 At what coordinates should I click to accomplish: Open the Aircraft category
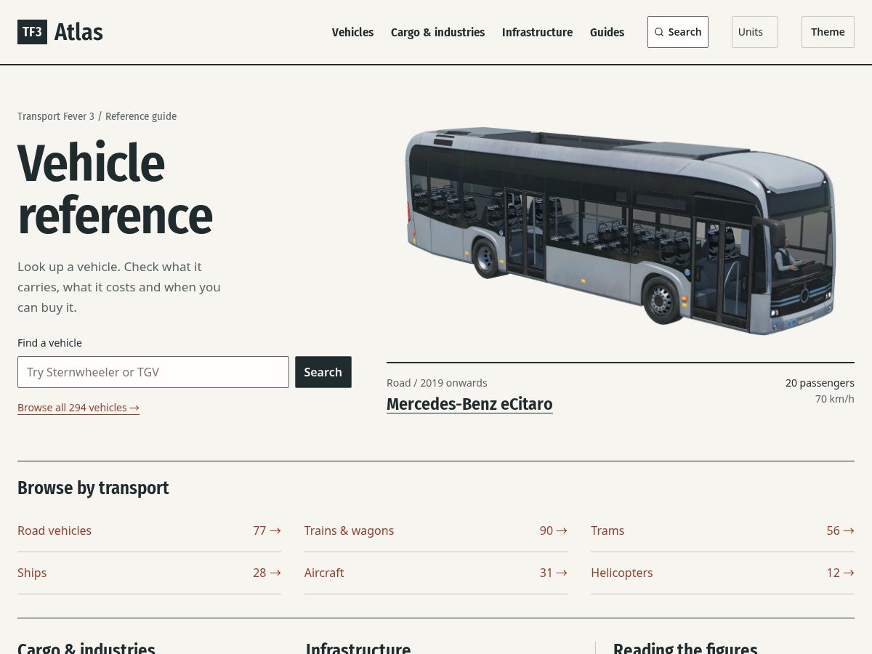point(436,573)
